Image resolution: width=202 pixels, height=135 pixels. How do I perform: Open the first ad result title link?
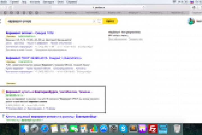point(30,33)
